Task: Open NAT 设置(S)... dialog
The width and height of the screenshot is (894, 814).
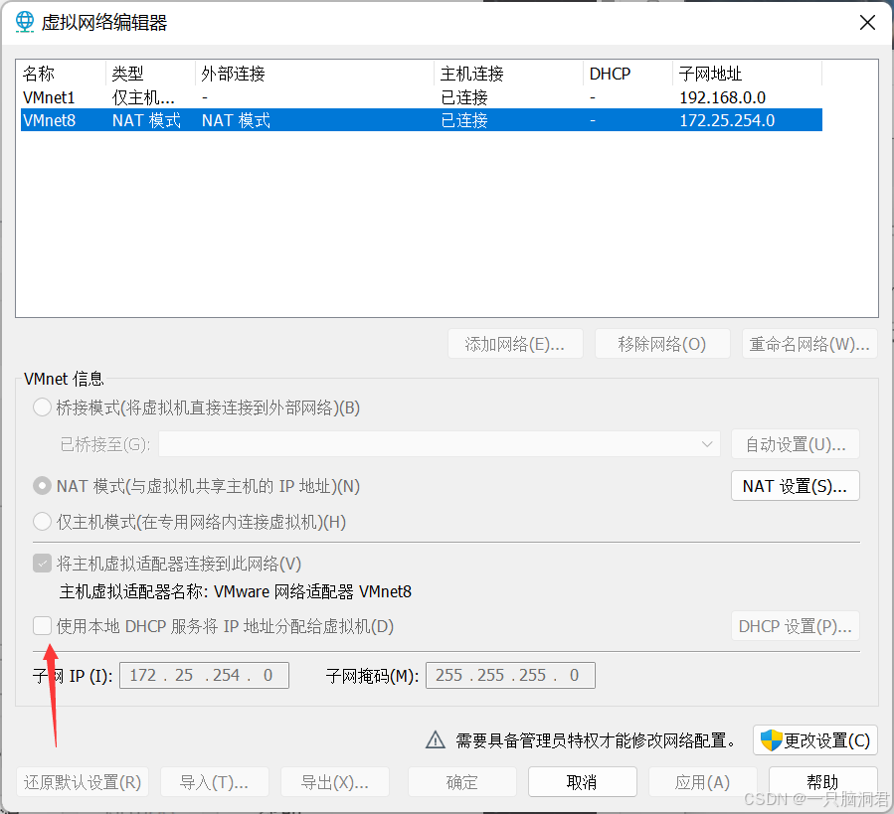Action: (x=796, y=486)
